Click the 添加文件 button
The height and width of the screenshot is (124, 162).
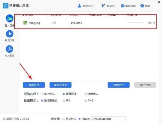pos(34,85)
